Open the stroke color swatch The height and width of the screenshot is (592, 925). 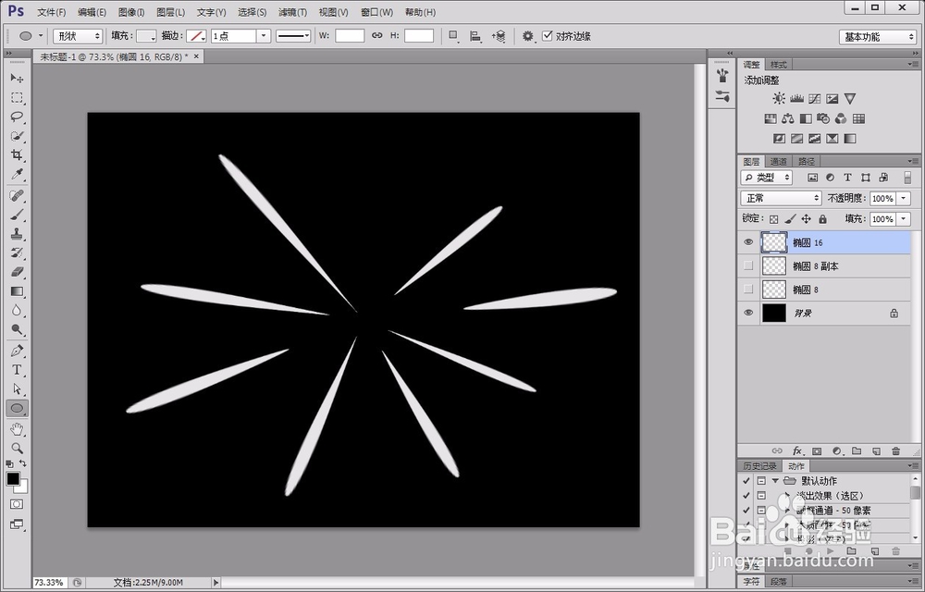click(x=196, y=36)
